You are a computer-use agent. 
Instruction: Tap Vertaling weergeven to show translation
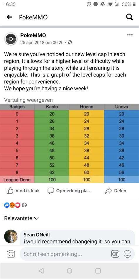[x=28, y=100]
